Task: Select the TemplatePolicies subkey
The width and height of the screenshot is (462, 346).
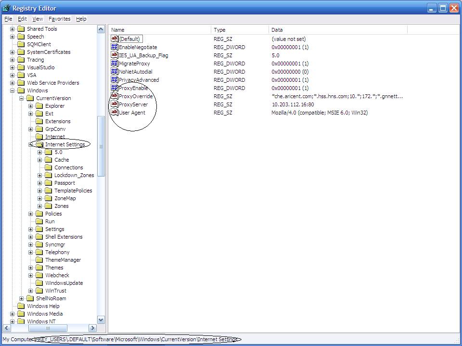Action: 73,191
